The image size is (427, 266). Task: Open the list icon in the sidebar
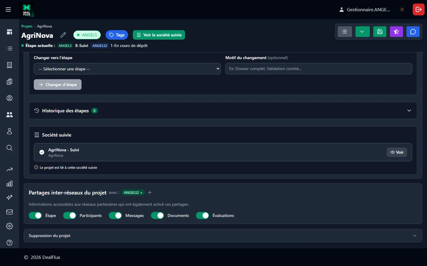tap(9, 49)
